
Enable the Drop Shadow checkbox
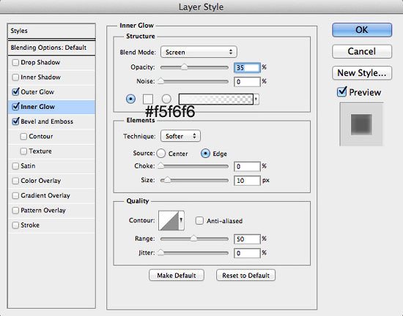(x=15, y=62)
